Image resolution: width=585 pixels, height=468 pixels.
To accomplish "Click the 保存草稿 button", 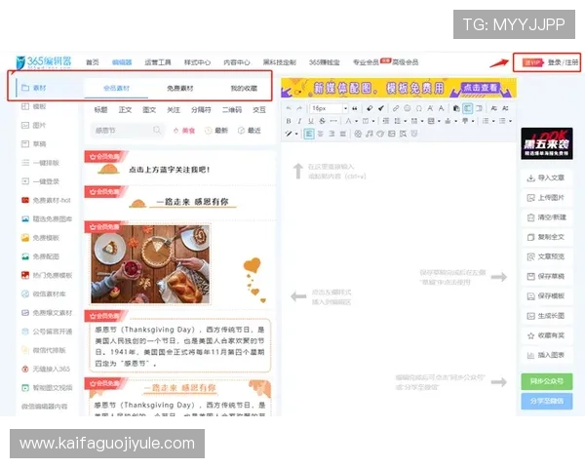I will [x=547, y=276].
